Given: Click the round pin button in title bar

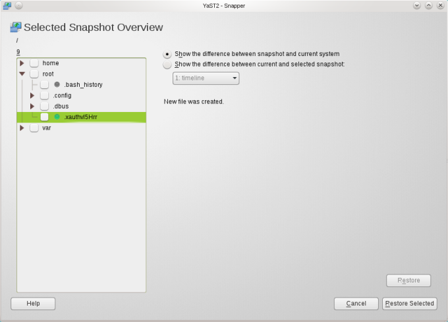Looking at the screenshot, I should 18,5.
